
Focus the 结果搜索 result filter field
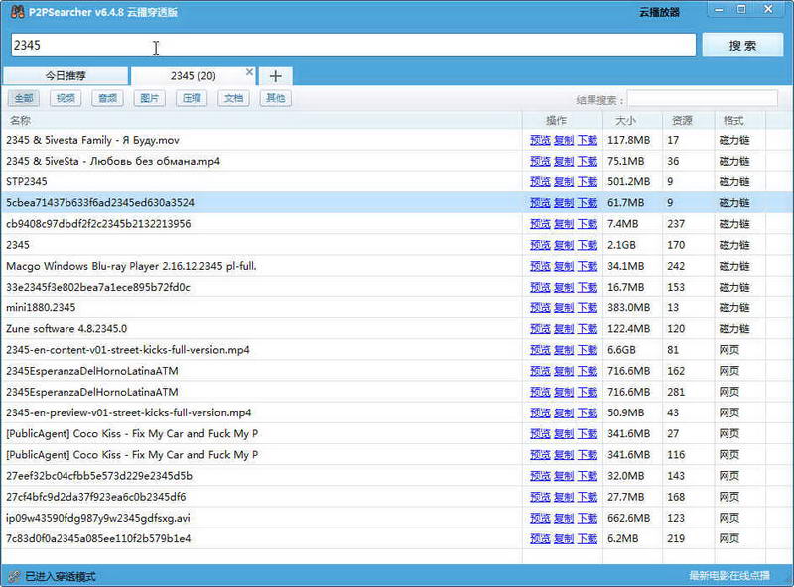pyautogui.click(x=703, y=99)
